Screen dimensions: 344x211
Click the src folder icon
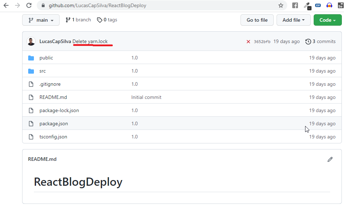(31, 71)
